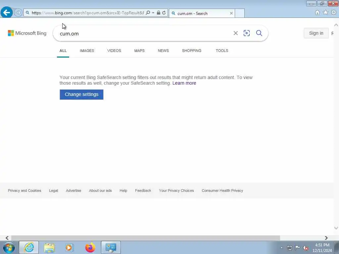Screen dimensions: 339x254
Task: Go to the Home page icon
Action: [317, 13]
